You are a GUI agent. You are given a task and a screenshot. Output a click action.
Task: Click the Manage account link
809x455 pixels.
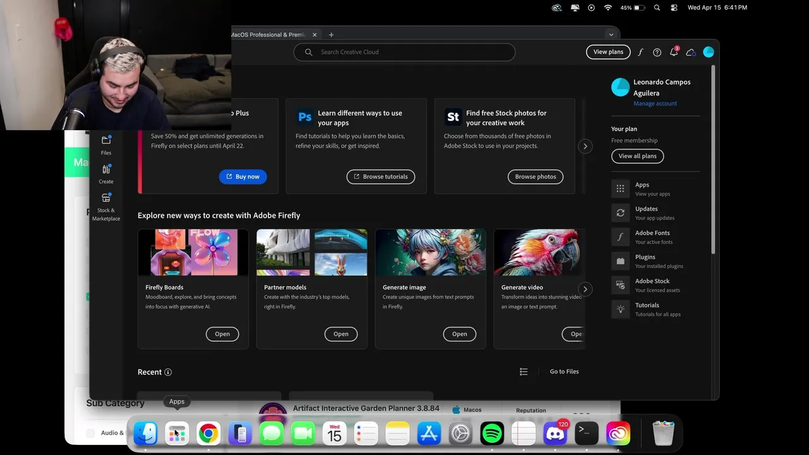(655, 104)
